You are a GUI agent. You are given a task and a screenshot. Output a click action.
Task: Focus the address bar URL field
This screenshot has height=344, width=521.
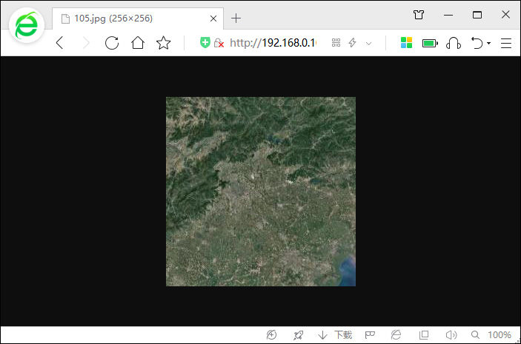pos(273,43)
